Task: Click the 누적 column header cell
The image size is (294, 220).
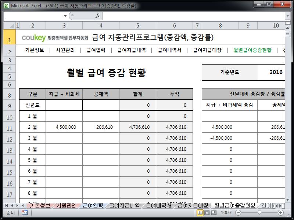Action: pos(175,94)
